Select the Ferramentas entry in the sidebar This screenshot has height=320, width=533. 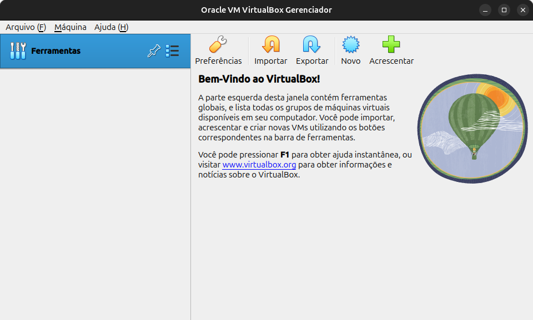click(x=95, y=51)
